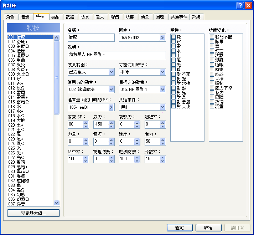Toggle the 毒 state change checkbox

tap(212, 46)
